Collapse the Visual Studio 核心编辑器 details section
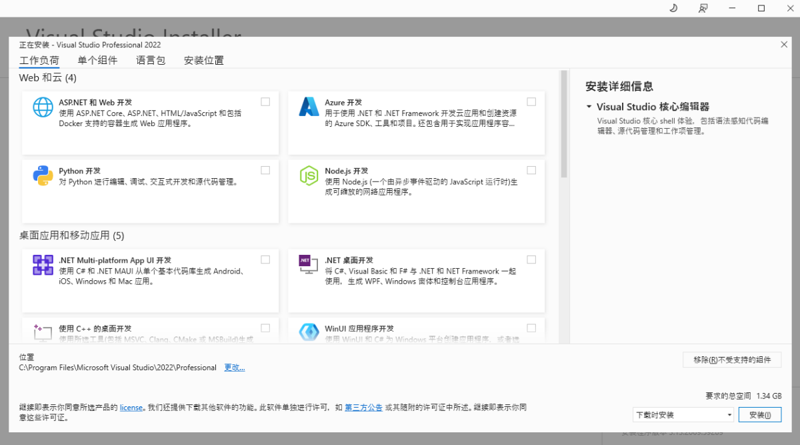This screenshot has height=445, width=800. coord(589,107)
